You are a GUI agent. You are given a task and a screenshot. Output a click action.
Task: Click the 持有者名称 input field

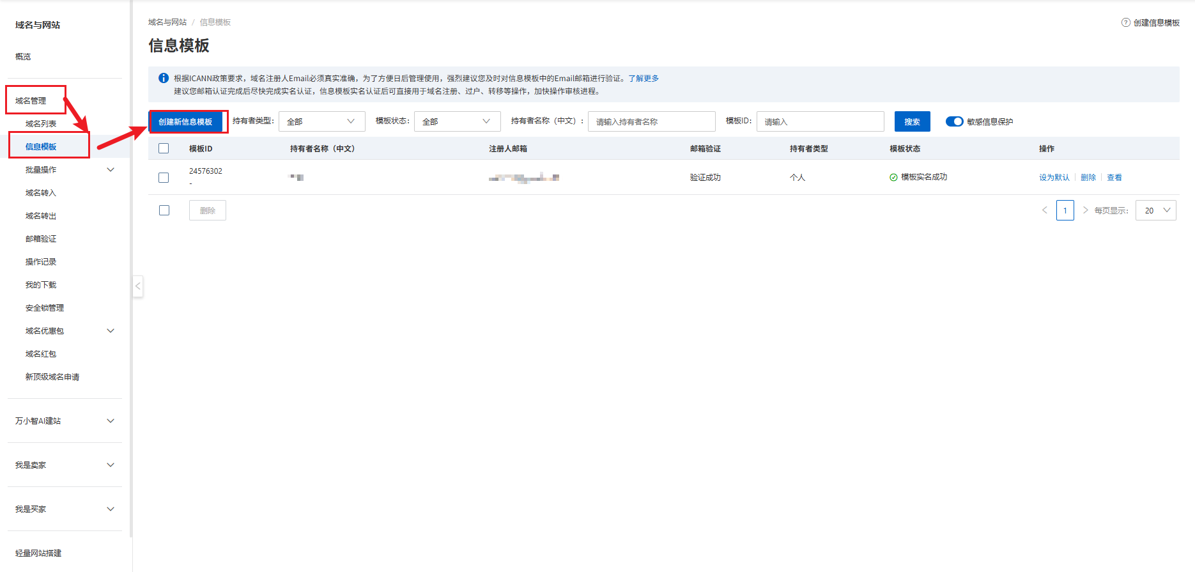pos(651,121)
